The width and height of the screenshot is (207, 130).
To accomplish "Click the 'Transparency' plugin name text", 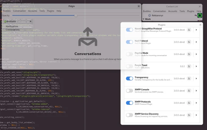I will coord(141,77).
